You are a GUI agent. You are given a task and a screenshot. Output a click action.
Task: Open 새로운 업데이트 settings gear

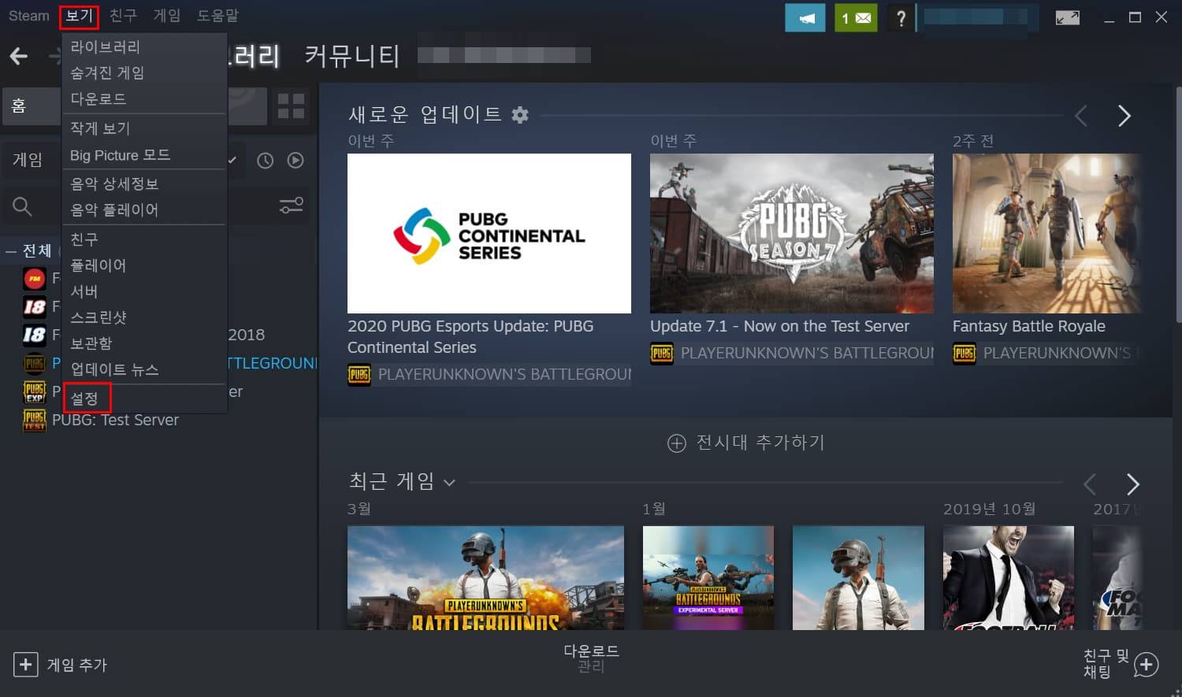[520, 115]
